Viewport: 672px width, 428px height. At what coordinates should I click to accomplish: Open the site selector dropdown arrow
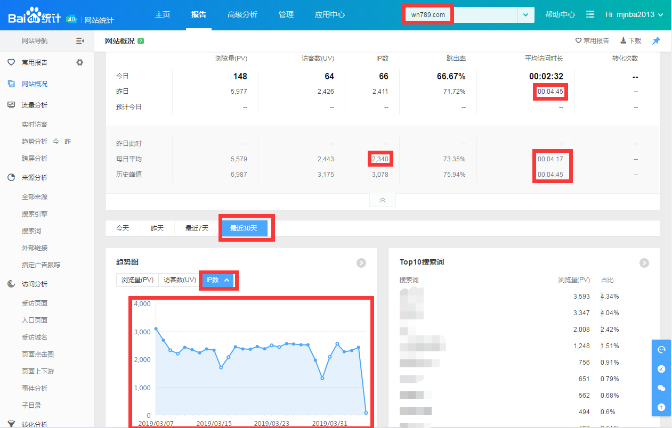[x=526, y=15]
